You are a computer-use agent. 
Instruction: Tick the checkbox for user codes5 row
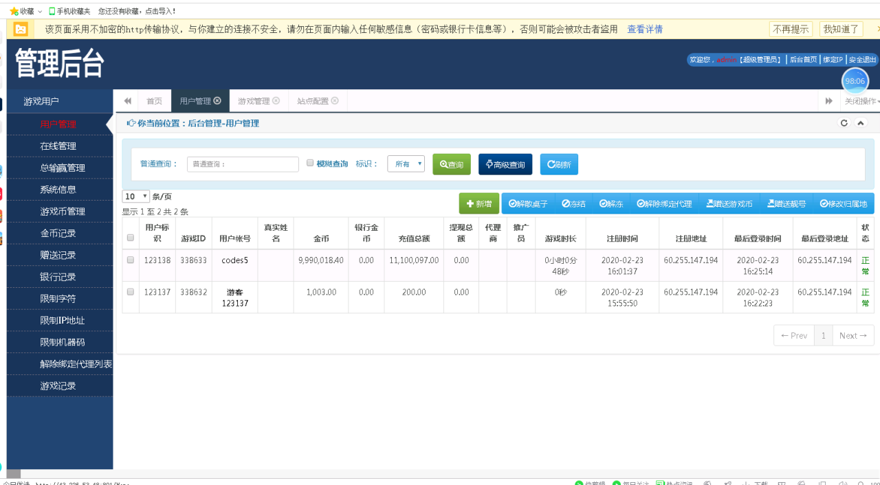(131, 260)
